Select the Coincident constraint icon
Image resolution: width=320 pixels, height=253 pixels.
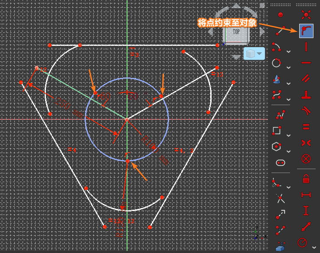[306, 15]
